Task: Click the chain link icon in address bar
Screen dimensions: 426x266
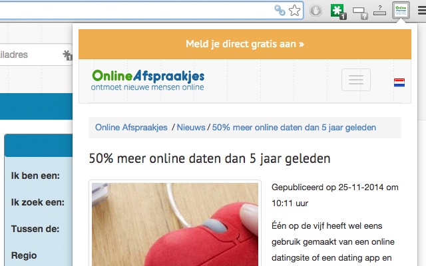Action: click(280, 11)
